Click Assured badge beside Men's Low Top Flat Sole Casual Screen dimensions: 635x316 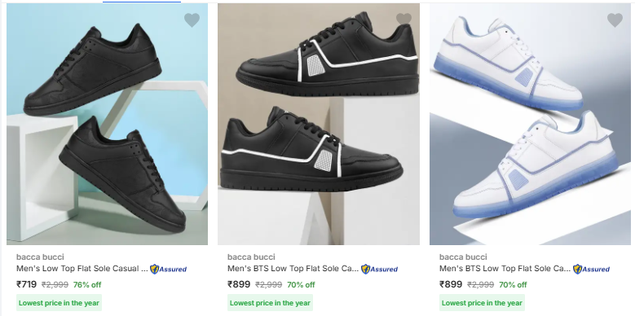point(168,269)
